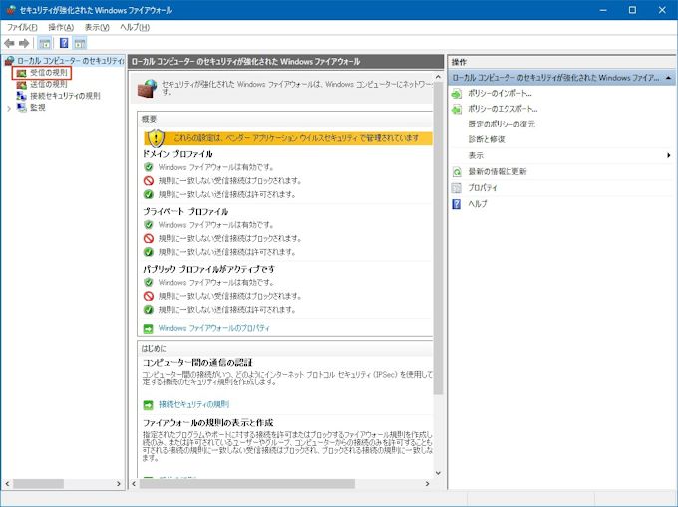Image resolution: width=678 pixels, height=507 pixels.
Task: Click ポリシーのエクスポート... action
Action: (503, 109)
